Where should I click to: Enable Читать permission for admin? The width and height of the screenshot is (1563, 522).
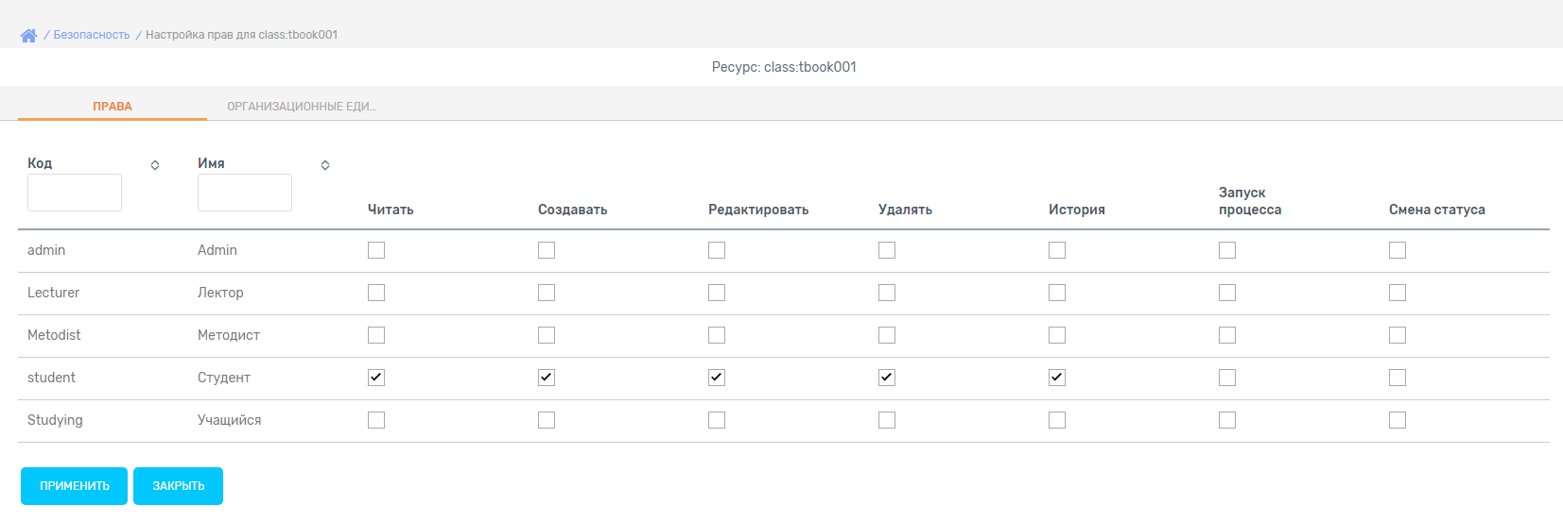(x=376, y=250)
